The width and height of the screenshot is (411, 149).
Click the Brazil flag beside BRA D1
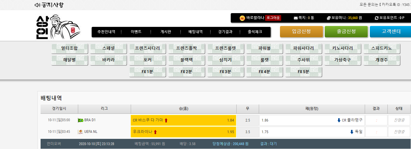coord(81,120)
